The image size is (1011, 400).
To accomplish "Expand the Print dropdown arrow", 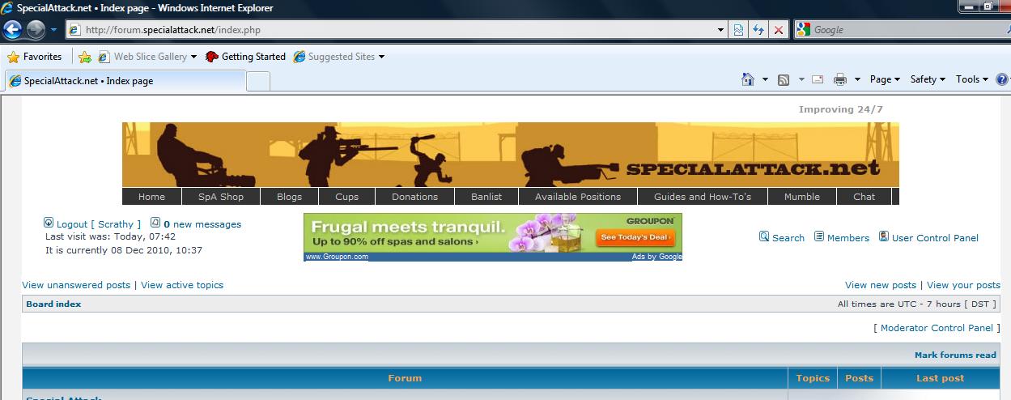I will 857,79.
